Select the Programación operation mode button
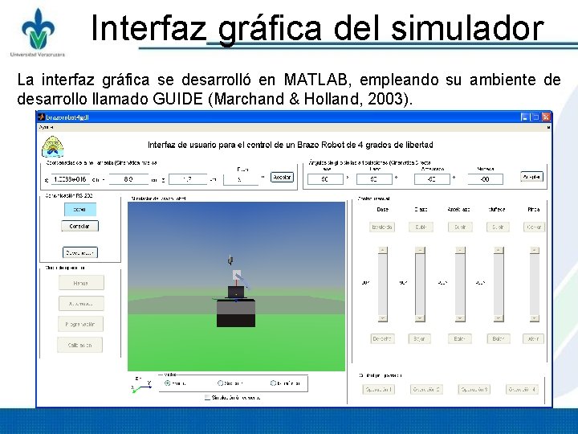Viewport: 578px width, 434px height. tap(80, 325)
